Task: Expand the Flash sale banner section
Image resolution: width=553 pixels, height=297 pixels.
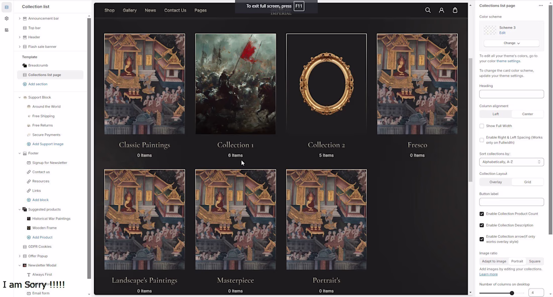Action: coord(20,47)
